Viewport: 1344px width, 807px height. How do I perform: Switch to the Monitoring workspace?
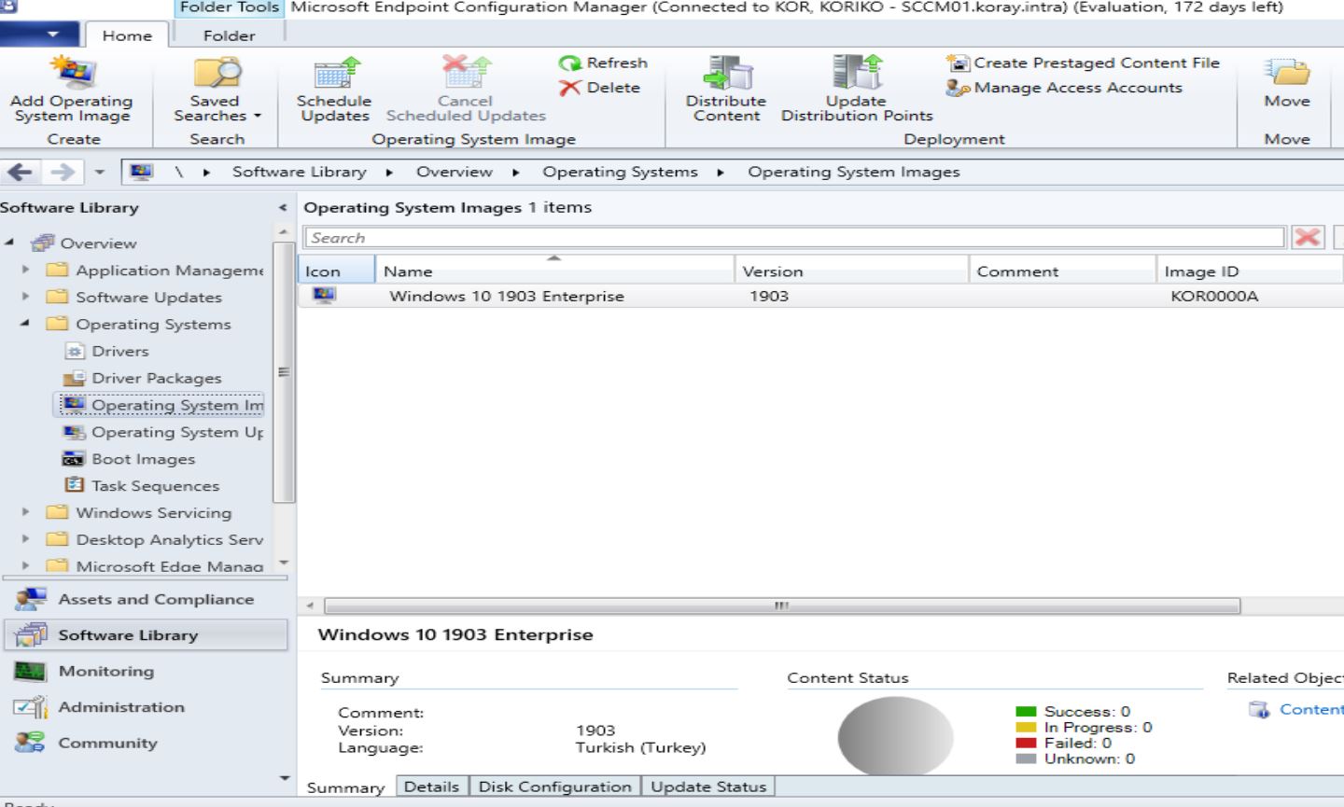pos(105,671)
